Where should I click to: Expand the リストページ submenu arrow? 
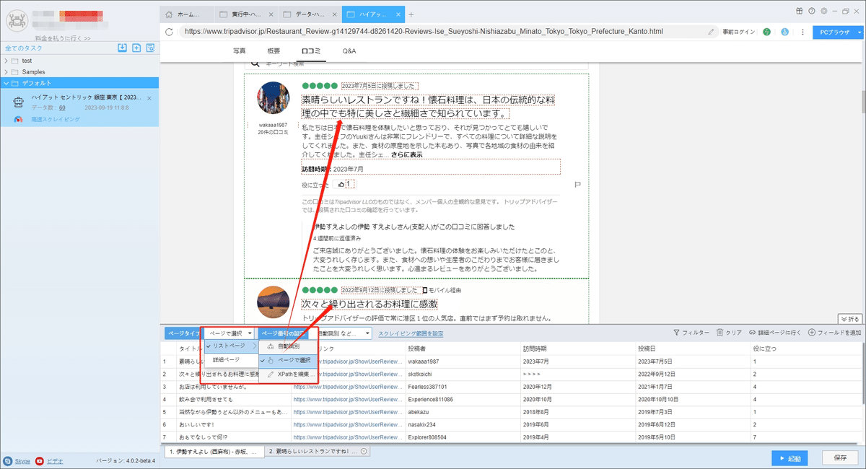pyautogui.click(x=253, y=346)
